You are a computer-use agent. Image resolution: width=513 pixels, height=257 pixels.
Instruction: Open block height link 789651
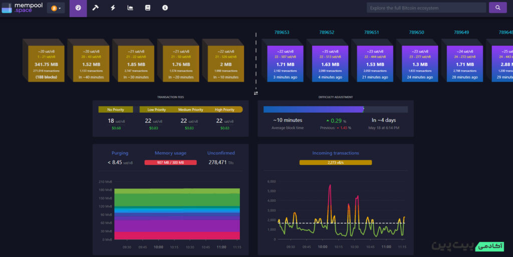pos(371,33)
